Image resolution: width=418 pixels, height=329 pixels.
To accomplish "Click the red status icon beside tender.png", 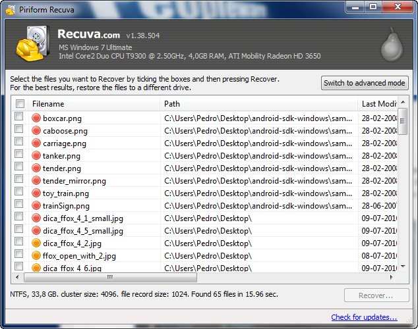I will click(36, 168).
